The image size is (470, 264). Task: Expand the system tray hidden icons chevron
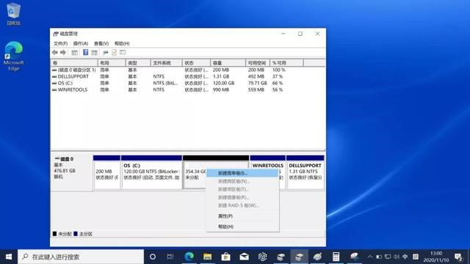pos(370,257)
